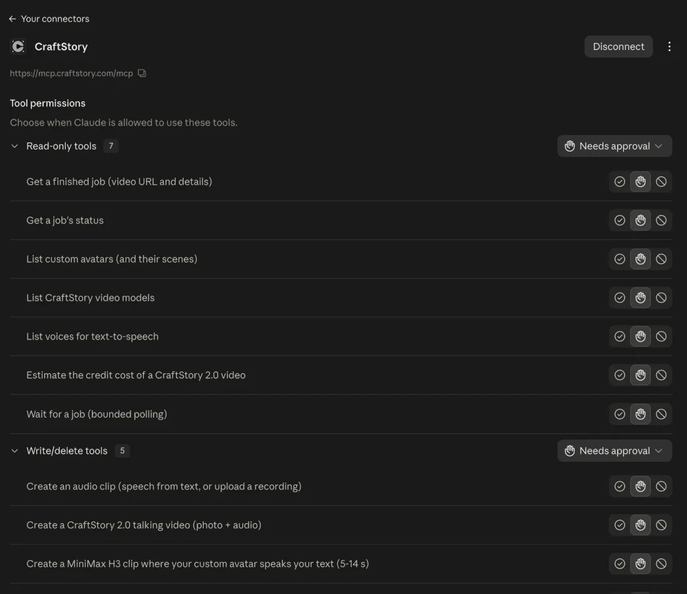This screenshot has height=594, width=687.
Task: Copy the mcp.craftstory.com URL
Action: [x=142, y=73]
